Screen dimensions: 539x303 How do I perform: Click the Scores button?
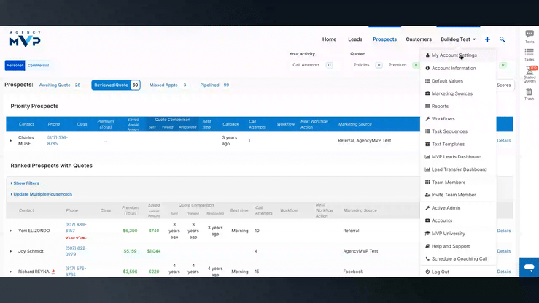pos(504,85)
